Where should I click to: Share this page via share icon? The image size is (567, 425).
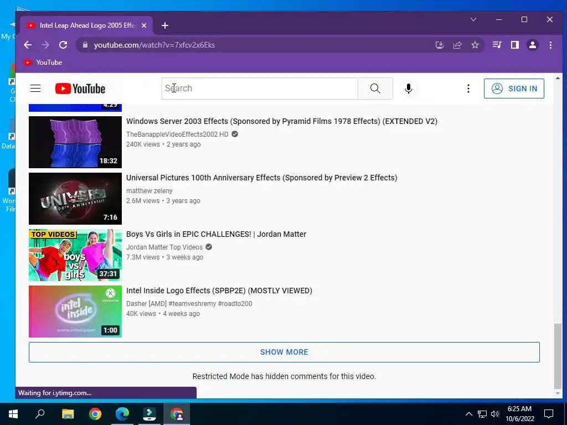click(457, 45)
